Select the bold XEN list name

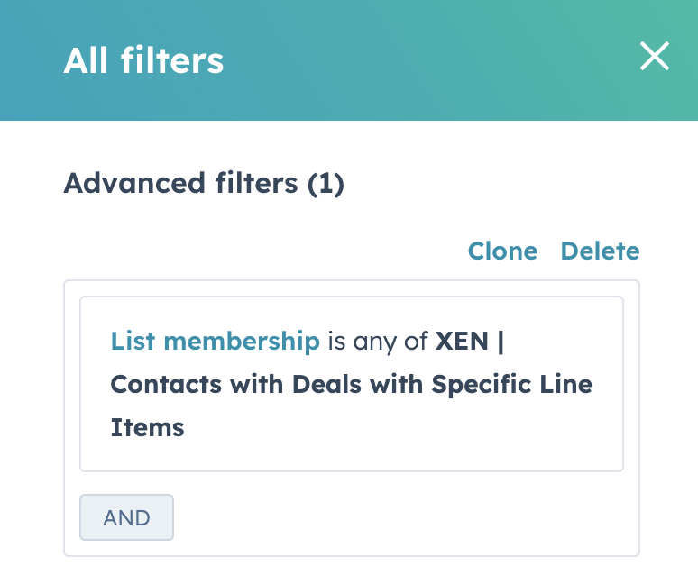[464, 341]
